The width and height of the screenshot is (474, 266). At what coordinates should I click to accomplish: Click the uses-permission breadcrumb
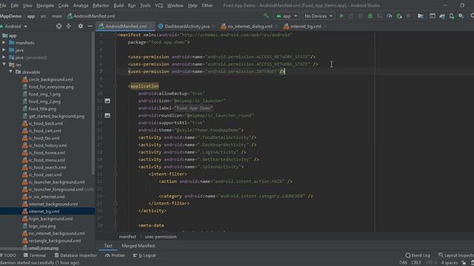(x=161, y=236)
